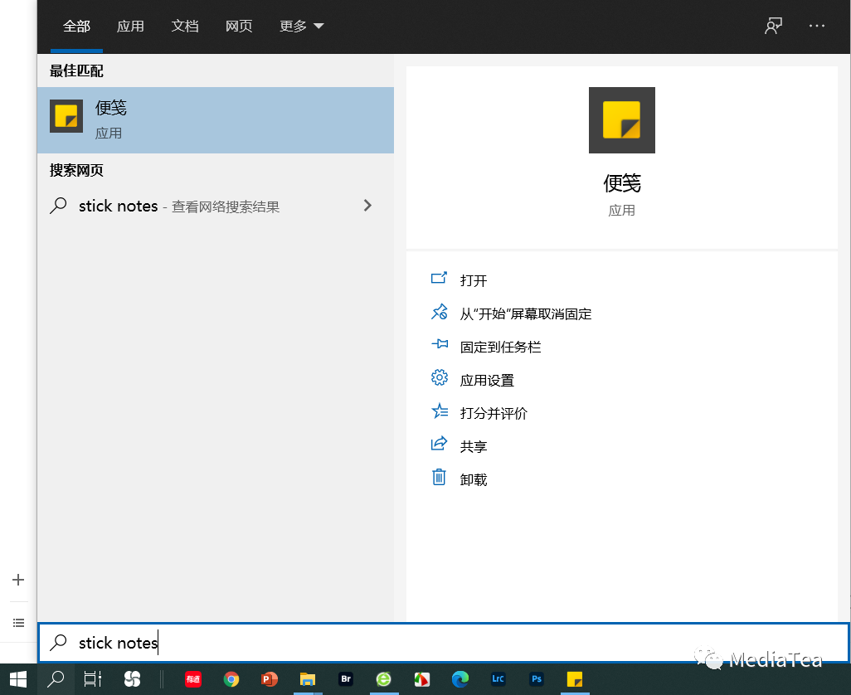Click the trash icon beside 卸载
This screenshot has width=851, height=695.
(x=439, y=477)
